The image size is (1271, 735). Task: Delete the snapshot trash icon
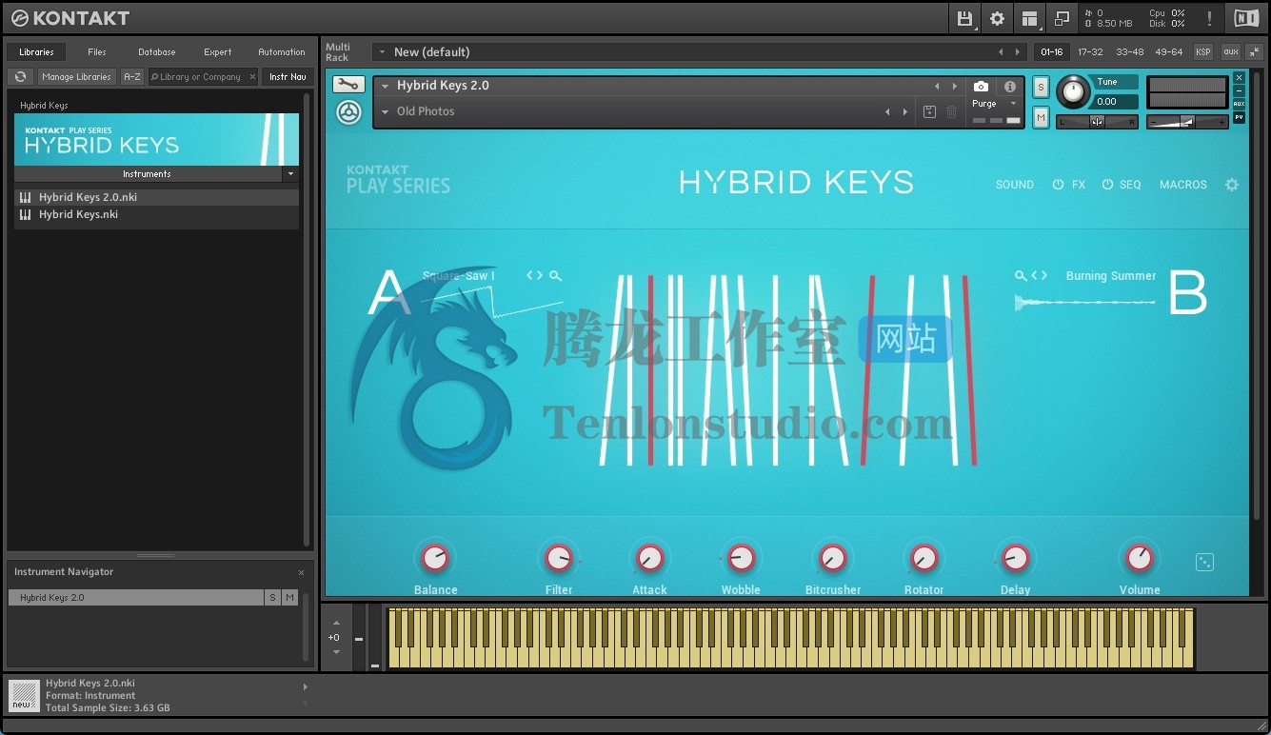(x=951, y=111)
